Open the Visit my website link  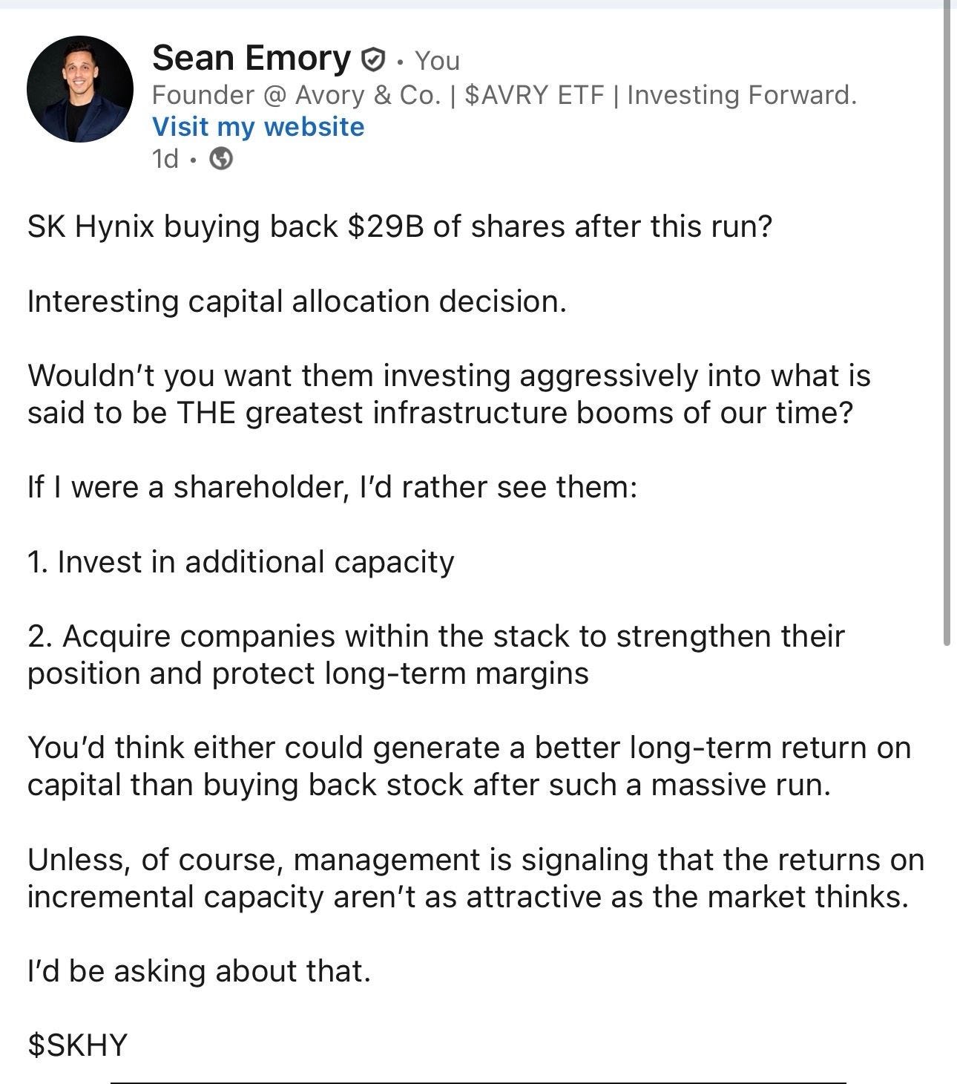[x=258, y=127]
